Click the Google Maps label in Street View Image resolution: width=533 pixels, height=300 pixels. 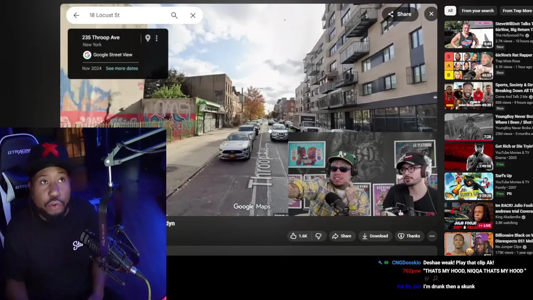tap(252, 206)
